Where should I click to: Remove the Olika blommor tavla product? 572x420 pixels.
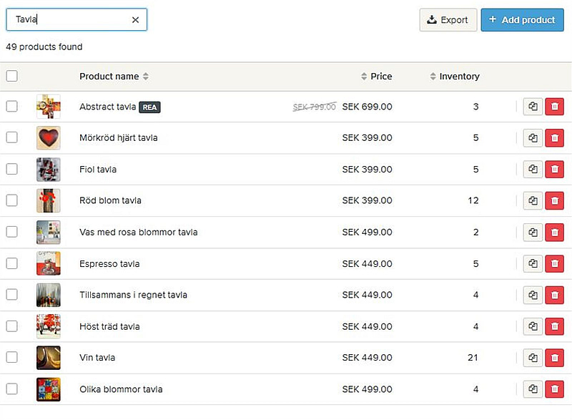click(x=554, y=389)
